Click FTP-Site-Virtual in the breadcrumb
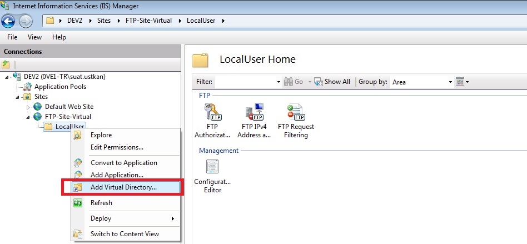Screen dimensions: 527x244 [148, 21]
